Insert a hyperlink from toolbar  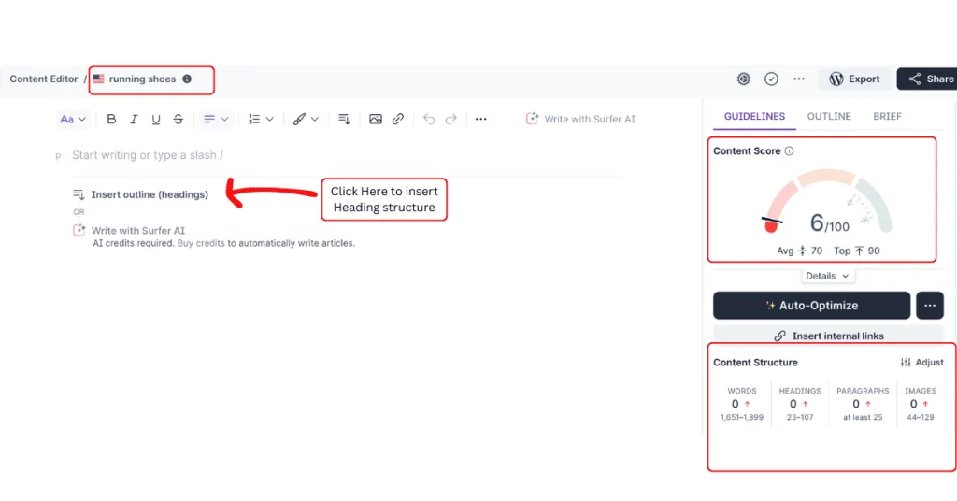[x=398, y=119]
